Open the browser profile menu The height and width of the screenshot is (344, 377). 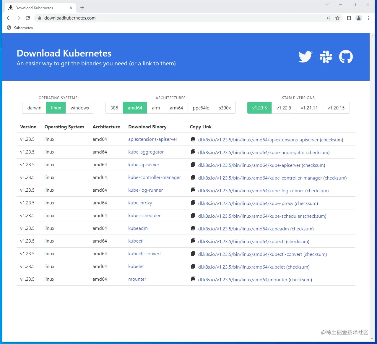(x=359, y=18)
